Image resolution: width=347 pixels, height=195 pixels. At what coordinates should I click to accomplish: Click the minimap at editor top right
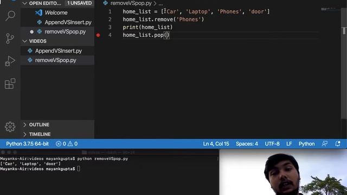point(330,9)
